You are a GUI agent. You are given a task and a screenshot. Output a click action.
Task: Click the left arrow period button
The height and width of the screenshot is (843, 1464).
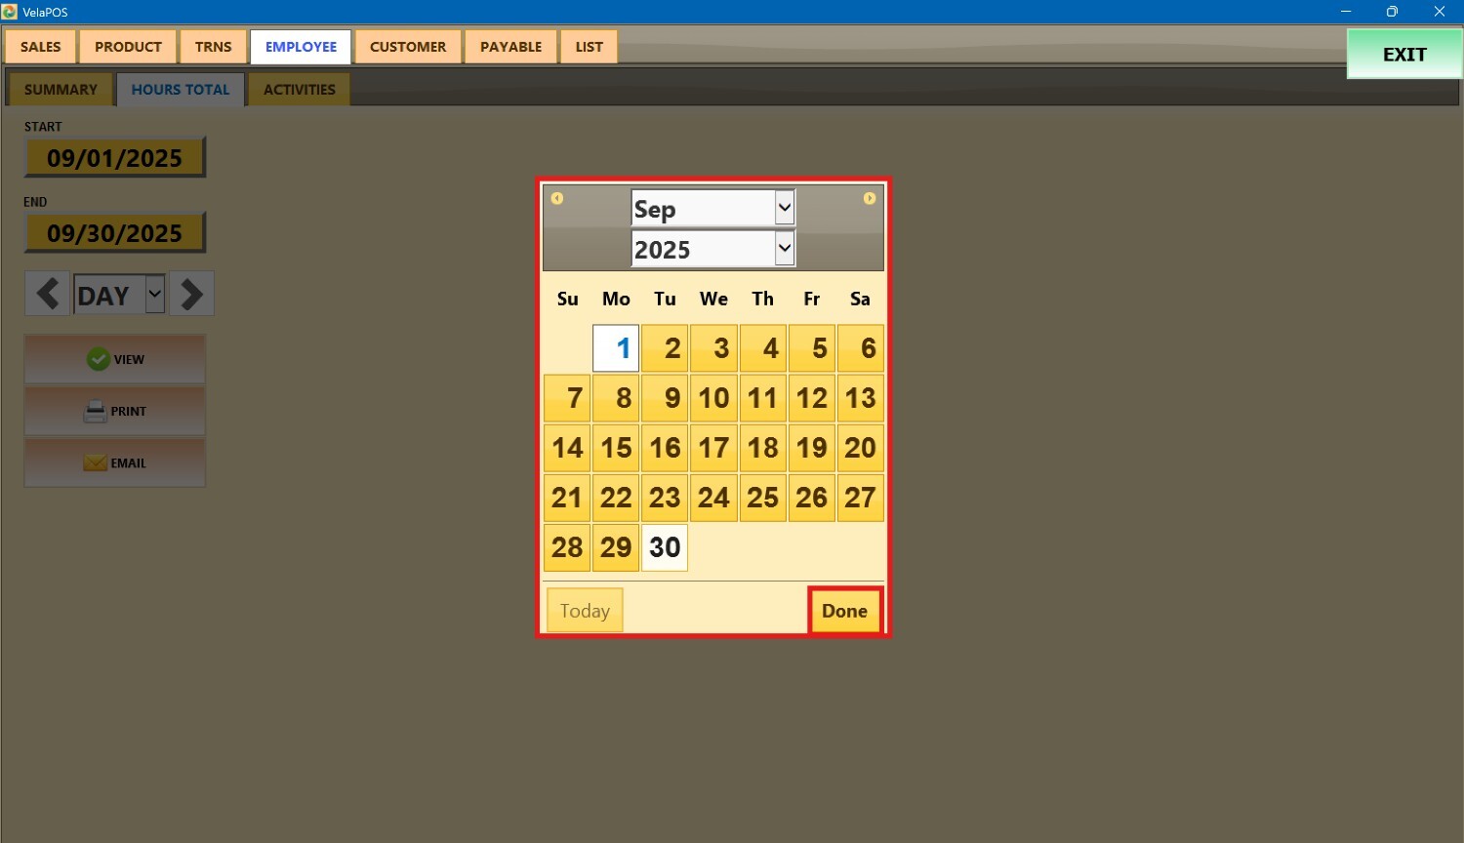click(x=47, y=294)
